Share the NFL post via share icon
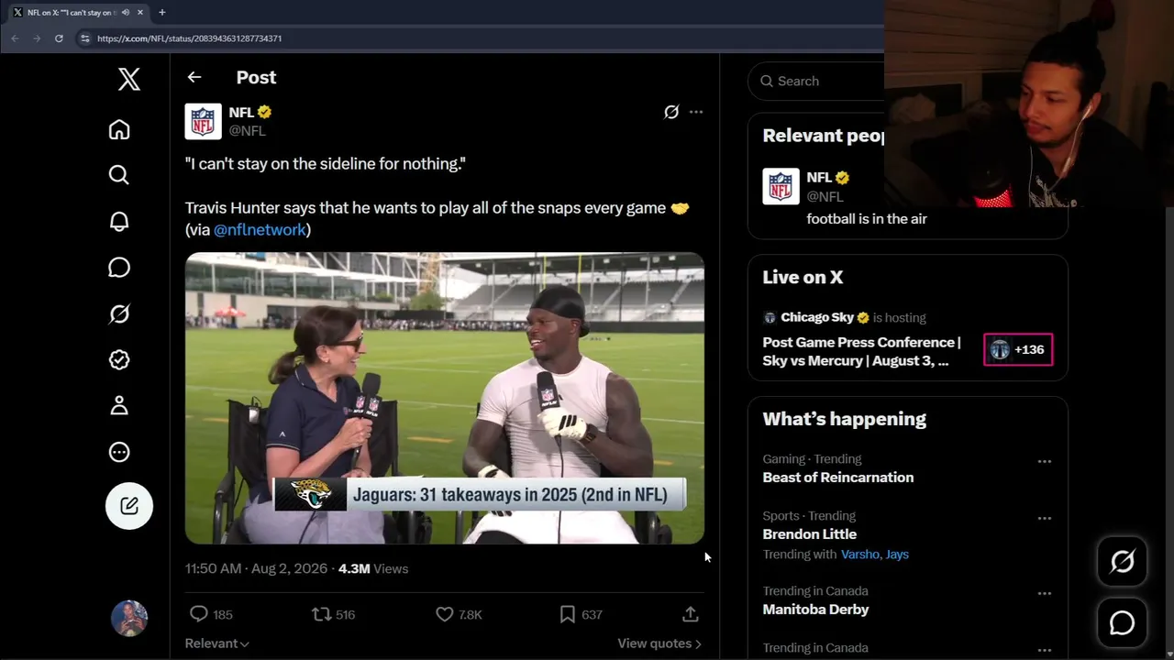Screen dimensions: 1174x660 691,614
